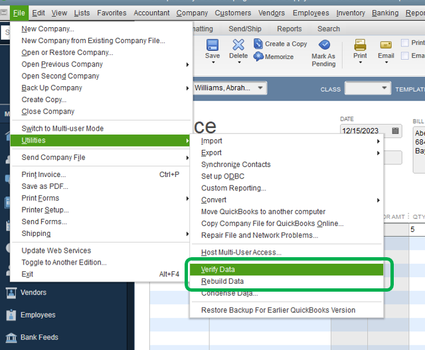This screenshot has width=425, height=350.
Task: Expand the Email dropdown arrow
Action: (x=386, y=62)
